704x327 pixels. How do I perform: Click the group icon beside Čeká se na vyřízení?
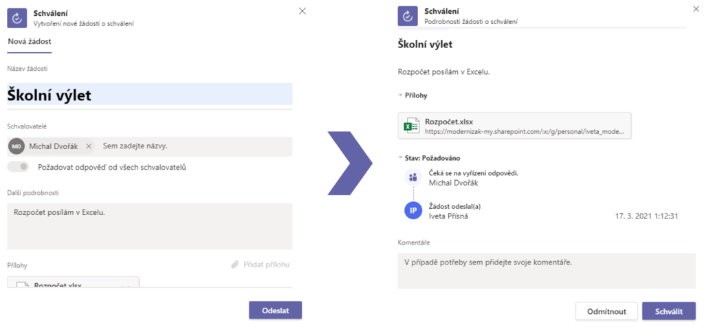click(413, 177)
